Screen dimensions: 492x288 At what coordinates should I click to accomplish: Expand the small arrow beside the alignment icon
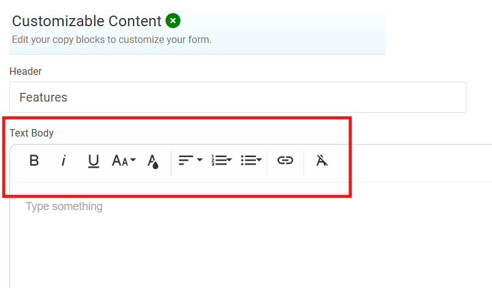coord(200,161)
